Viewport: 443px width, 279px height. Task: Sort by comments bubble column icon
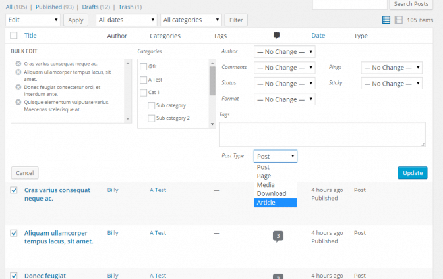(x=277, y=36)
